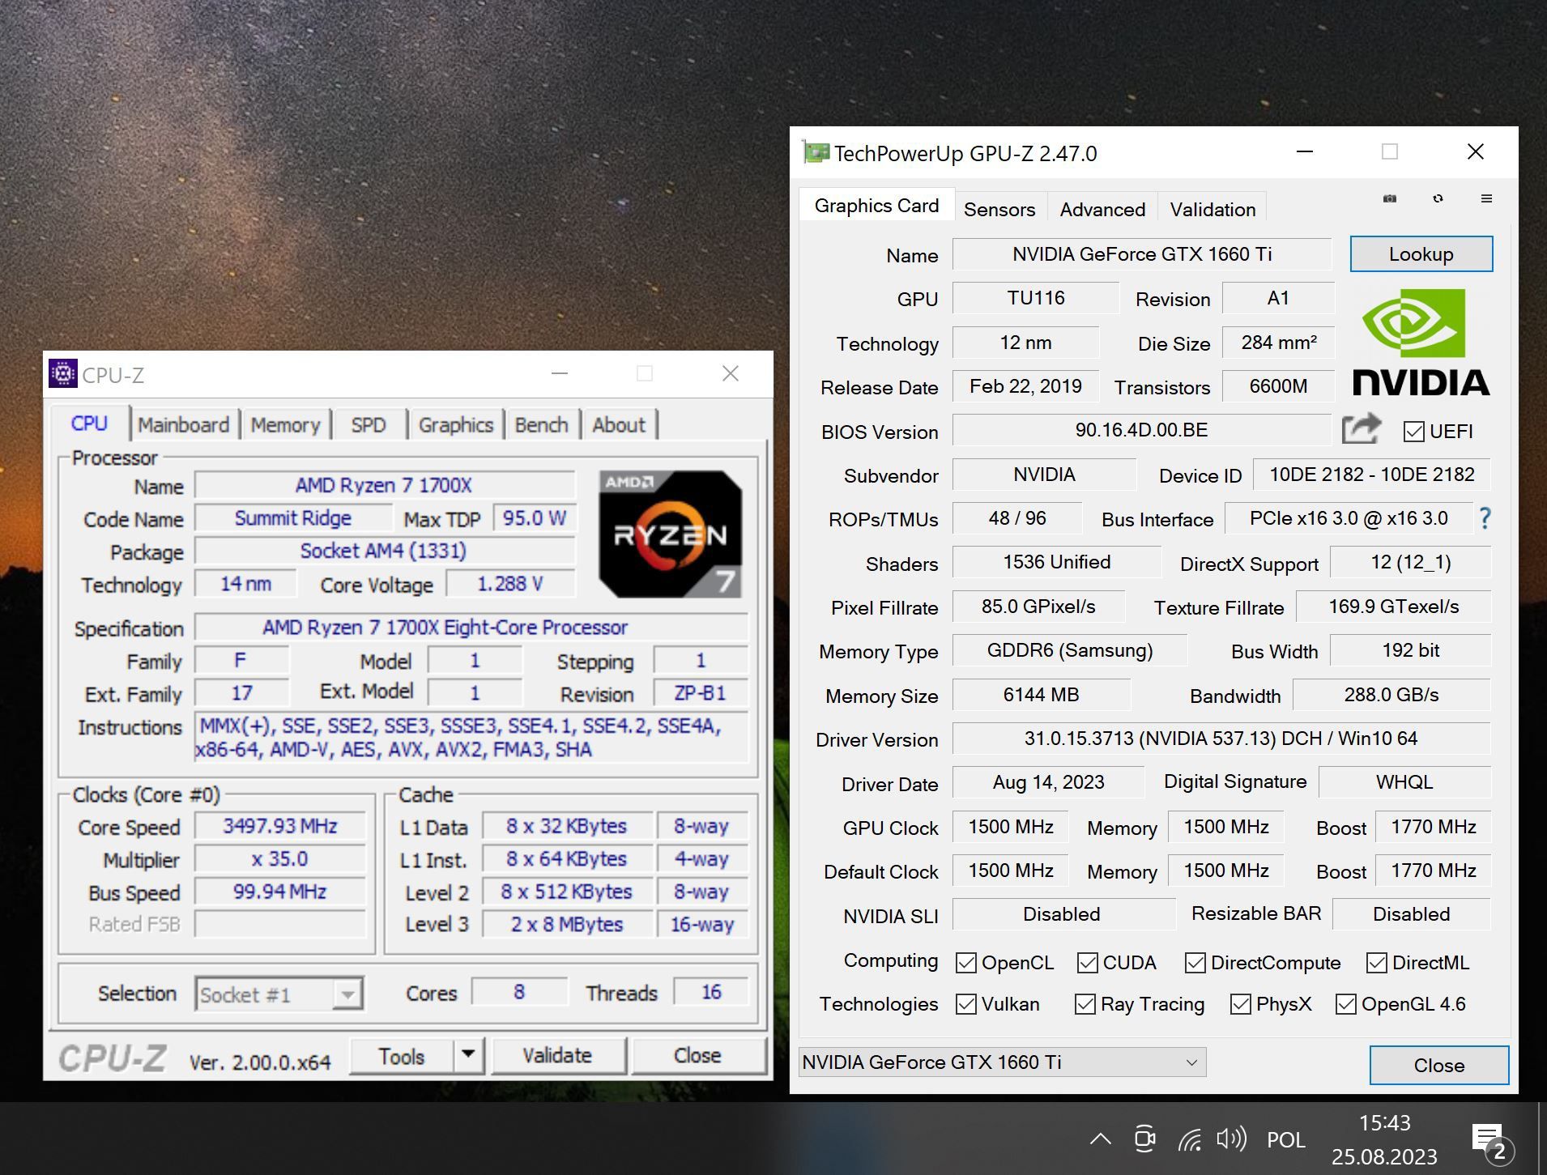Open the volume speaker tray icon
Screen dimensions: 1547x1175
click(1231, 1139)
